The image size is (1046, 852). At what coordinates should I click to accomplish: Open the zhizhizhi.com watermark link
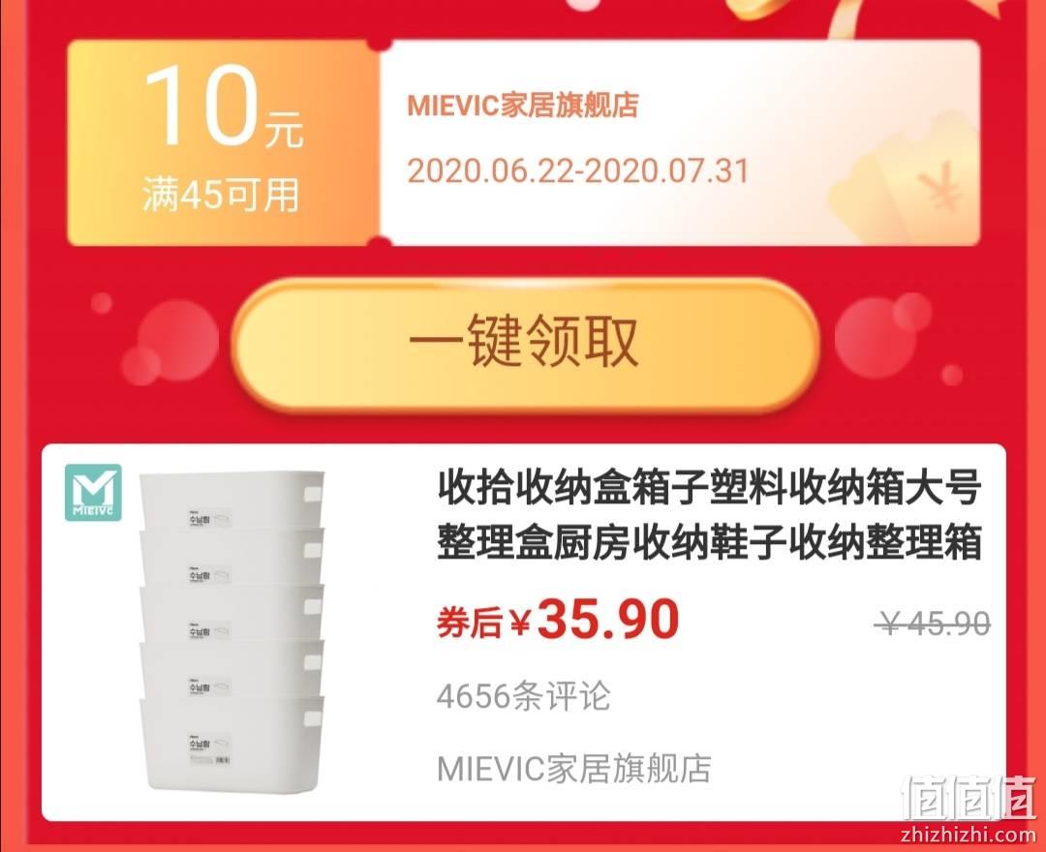pyautogui.click(x=969, y=835)
